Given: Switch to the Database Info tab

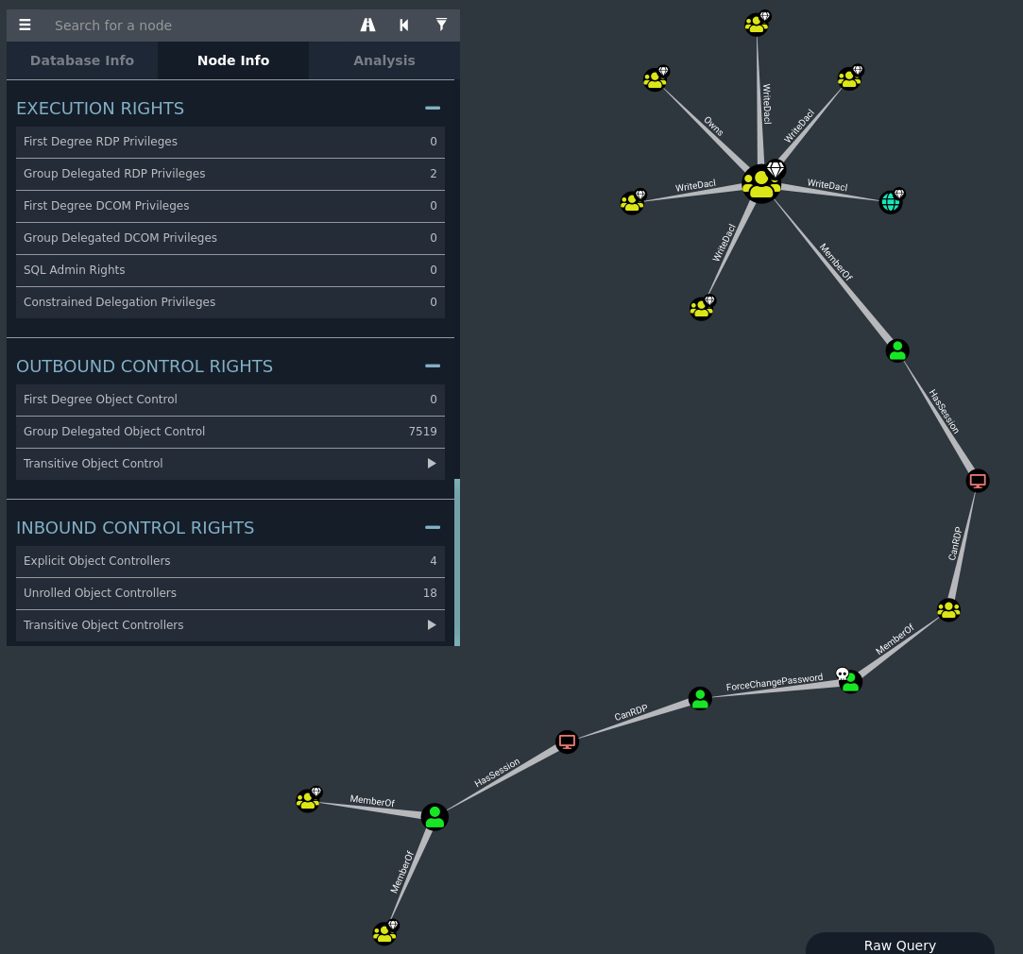Looking at the screenshot, I should coord(82,60).
